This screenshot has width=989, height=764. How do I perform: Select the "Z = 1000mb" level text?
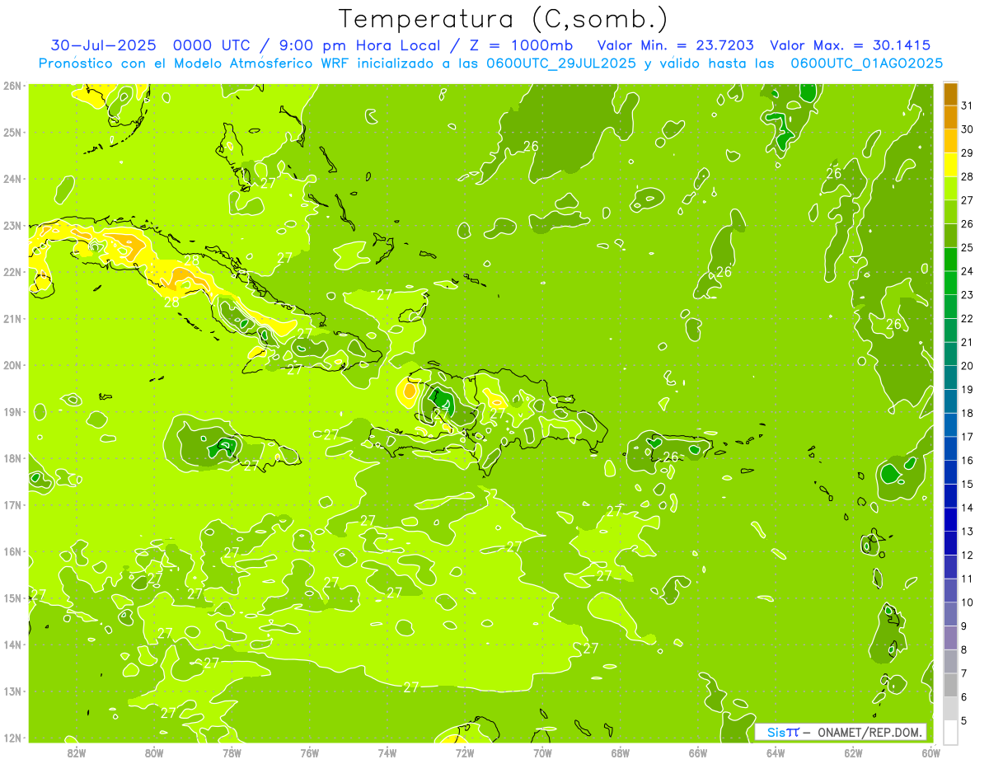518,45
